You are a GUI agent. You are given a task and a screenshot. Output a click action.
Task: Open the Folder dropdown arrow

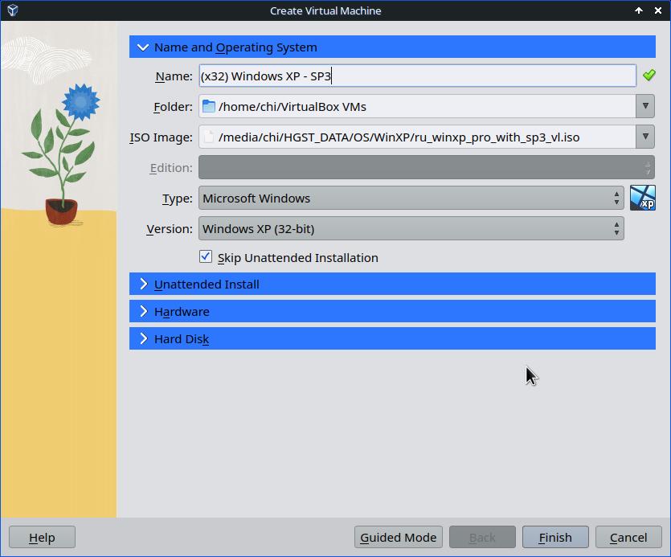(x=645, y=106)
